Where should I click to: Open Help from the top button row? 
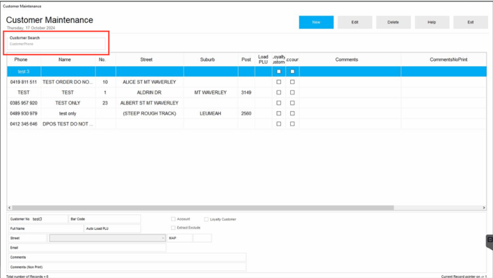[x=431, y=22]
